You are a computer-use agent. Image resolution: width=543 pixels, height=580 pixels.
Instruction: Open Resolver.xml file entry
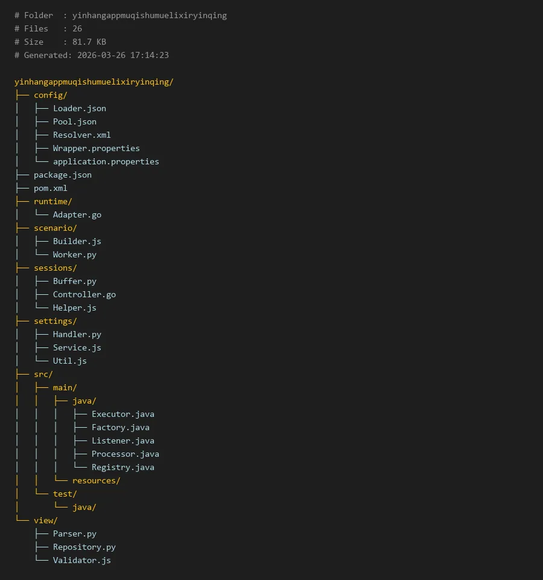pos(81,135)
